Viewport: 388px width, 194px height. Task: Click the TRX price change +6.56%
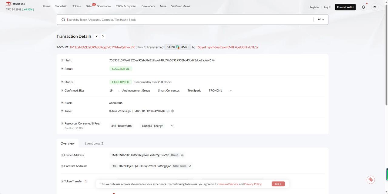click(28, 9)
